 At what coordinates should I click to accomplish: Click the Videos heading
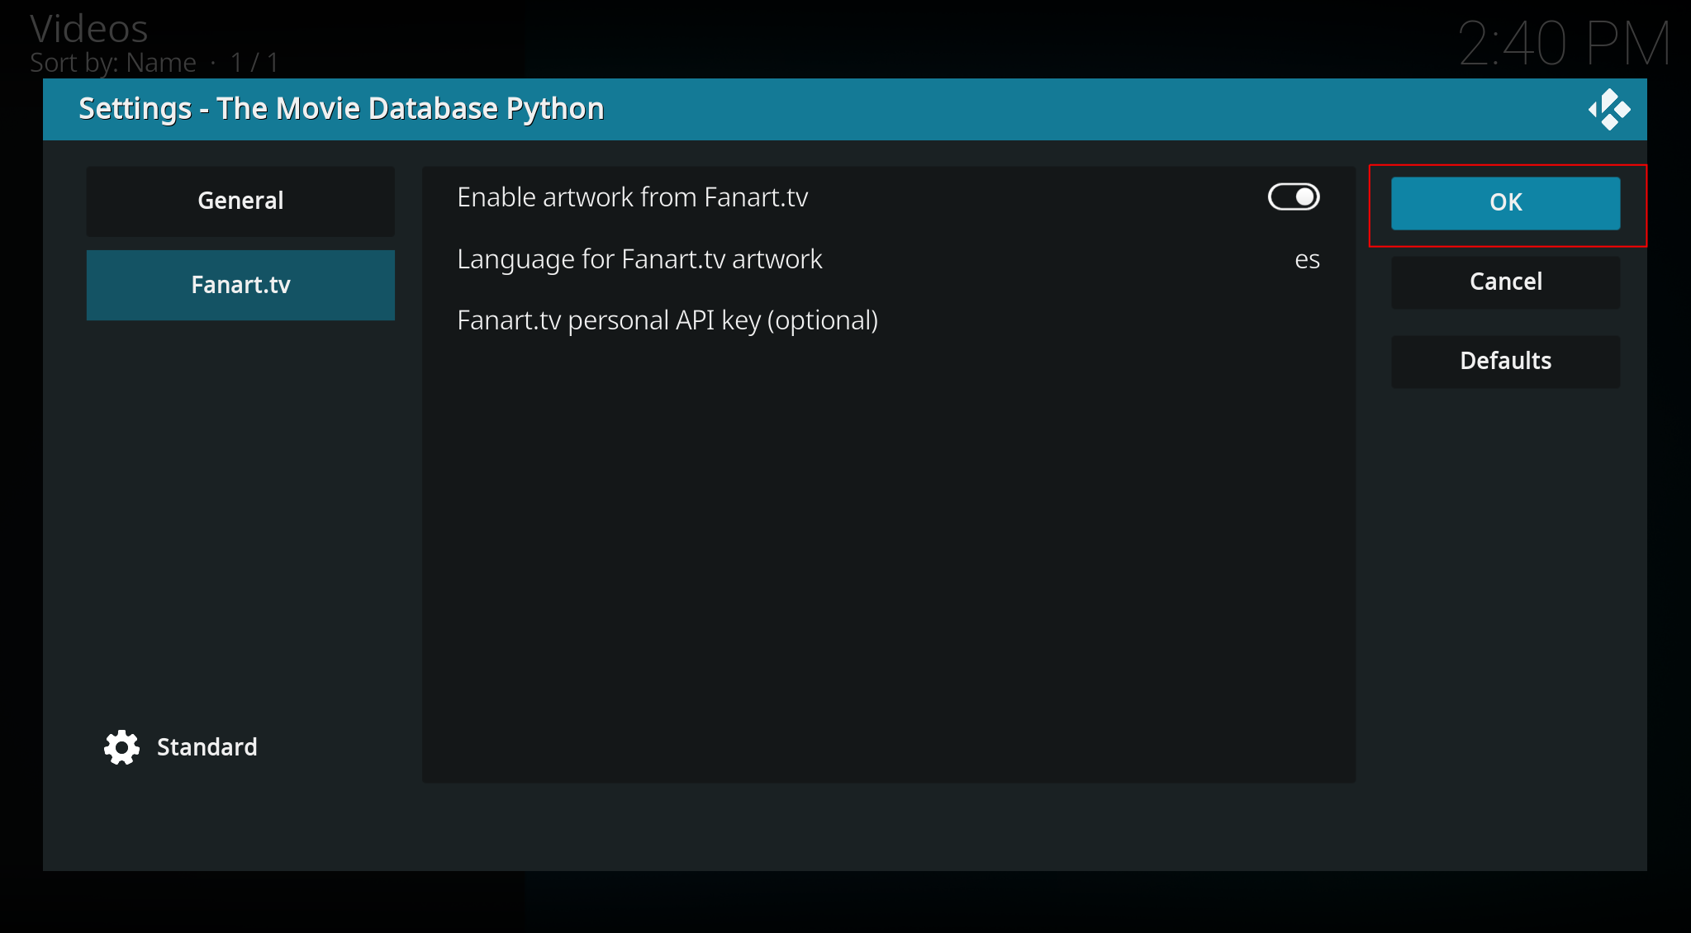89,29
